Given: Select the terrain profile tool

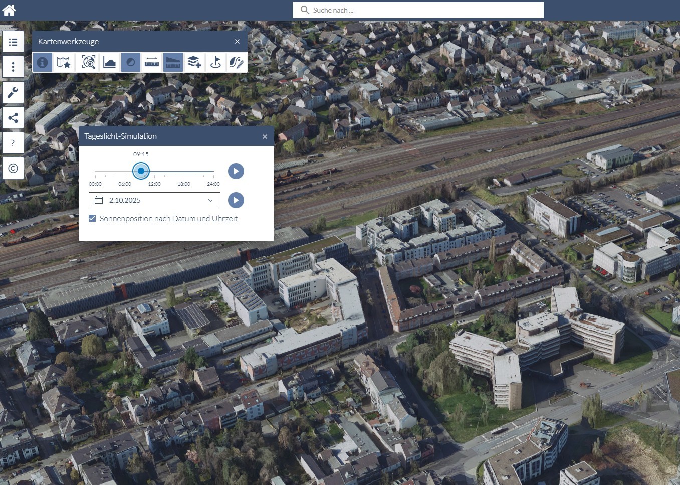Looking at the screenshot, I should pos(110,62).
